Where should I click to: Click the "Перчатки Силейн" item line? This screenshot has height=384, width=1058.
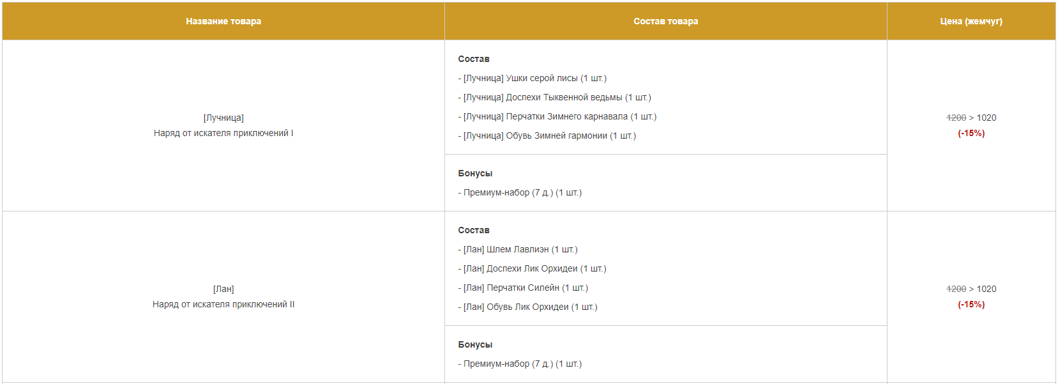pos(523,288)
